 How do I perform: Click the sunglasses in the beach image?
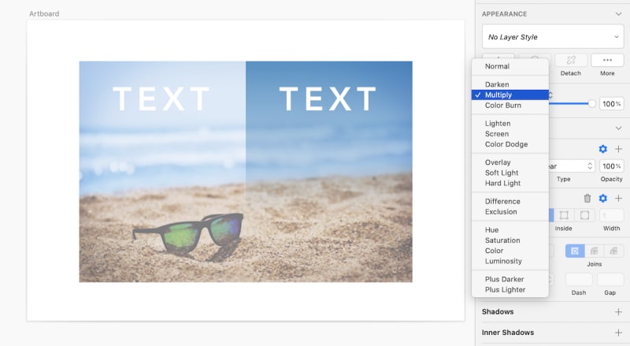click(x=188, y=233)
